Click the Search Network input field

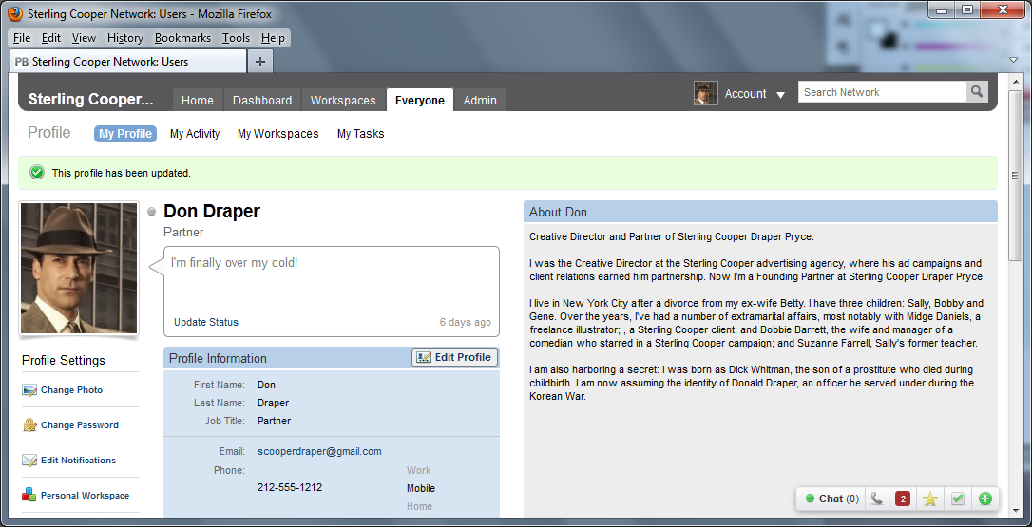881,92
